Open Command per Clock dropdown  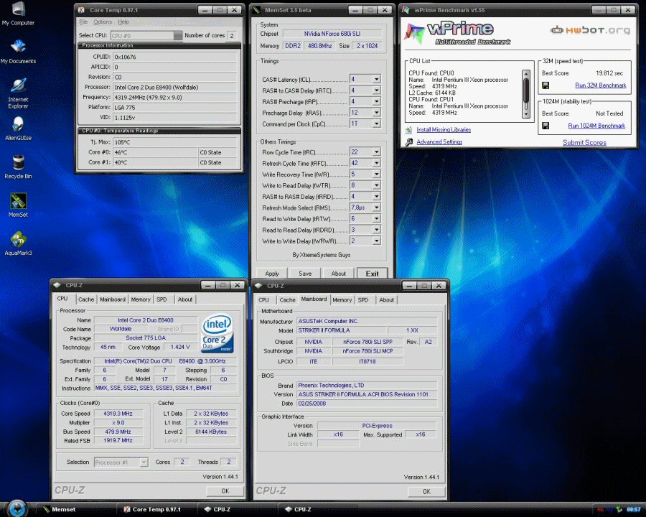pyautogui.click(x=377, y=124)
